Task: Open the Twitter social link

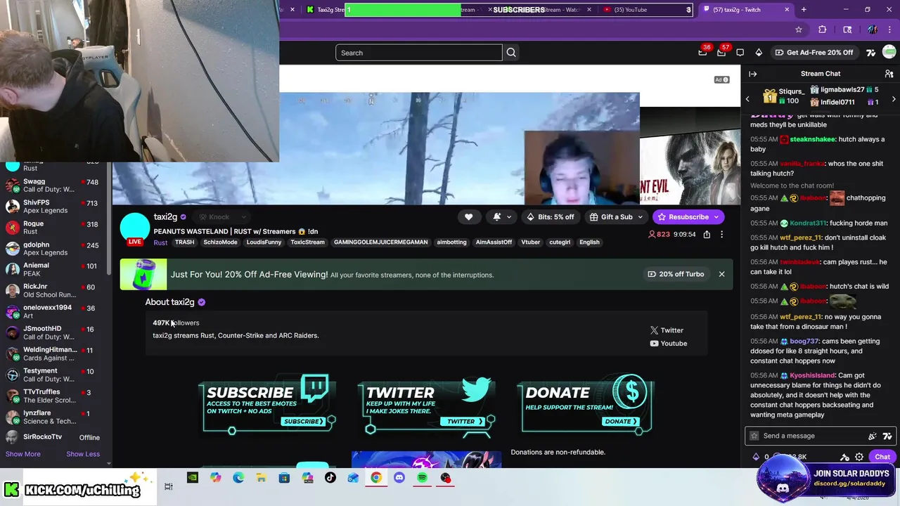Action: tap(667, 330)
